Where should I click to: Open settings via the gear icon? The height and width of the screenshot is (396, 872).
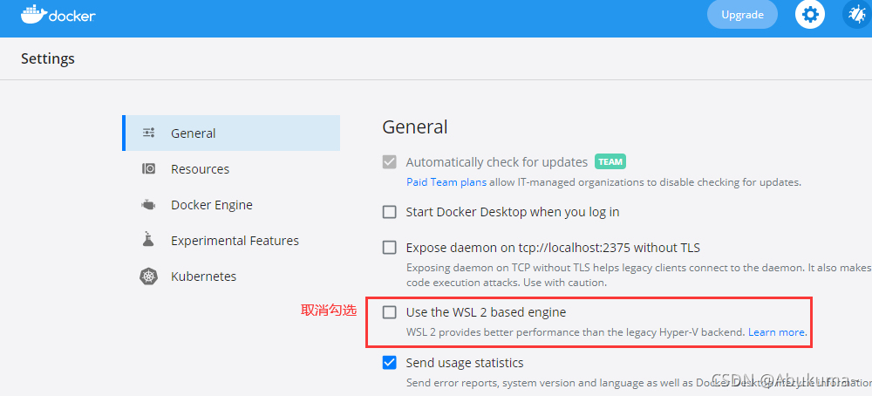point(810,15)
